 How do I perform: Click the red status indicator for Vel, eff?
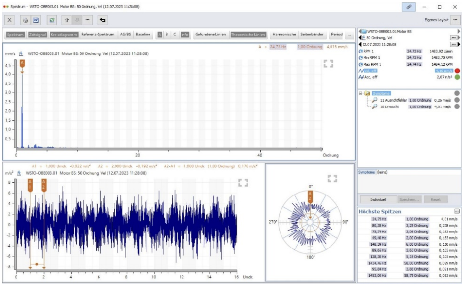pyautogui.click(x=457, y=71)
